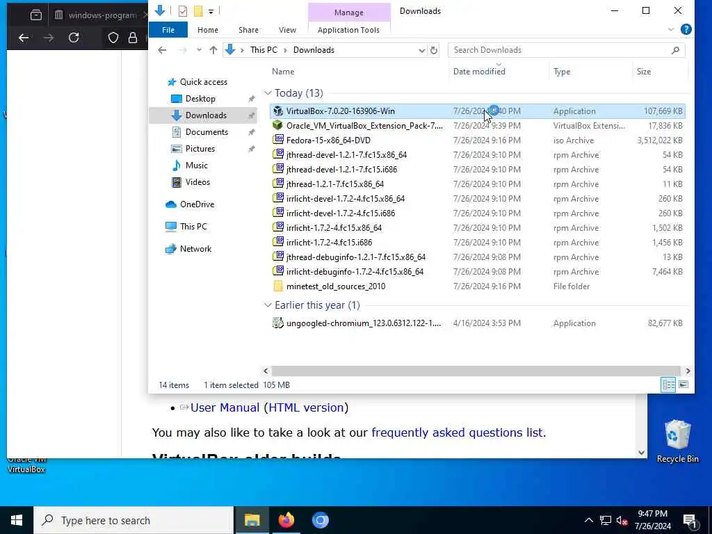The height and width of the screenshot is (534, 712).
Task: Click the Fedora ISO archive icon
Action: 278,140
